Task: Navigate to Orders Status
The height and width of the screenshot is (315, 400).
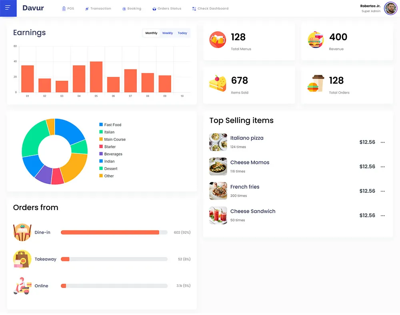Action: click(169, 8)
